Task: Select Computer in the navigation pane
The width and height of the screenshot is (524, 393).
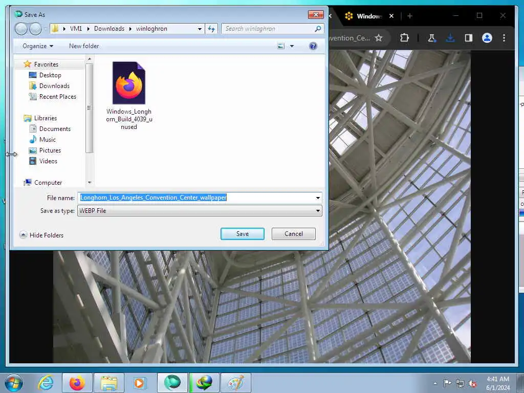Action: point(48,183)
